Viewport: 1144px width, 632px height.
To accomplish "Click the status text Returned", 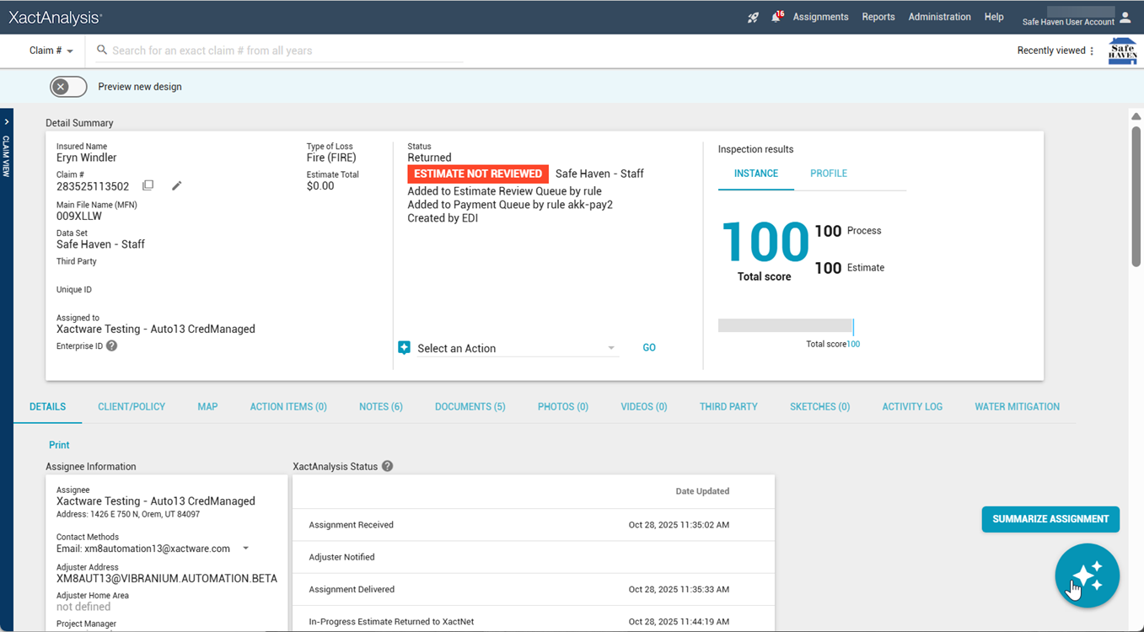I will pyautogui.click(x=429, y=158).
